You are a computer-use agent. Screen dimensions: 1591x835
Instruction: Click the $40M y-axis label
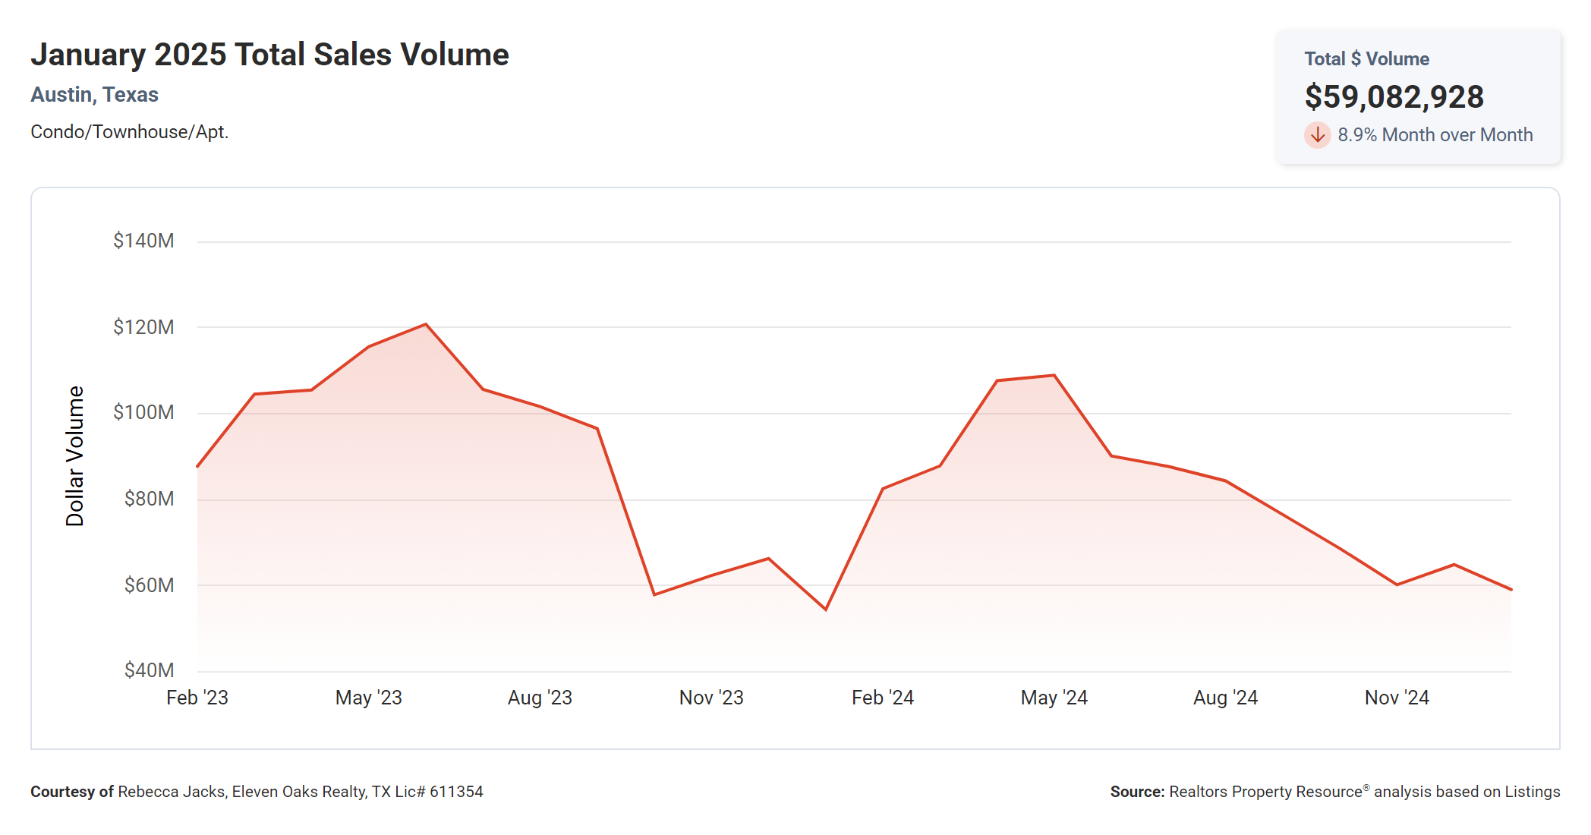pyautogui.click(x=149, y=670)
